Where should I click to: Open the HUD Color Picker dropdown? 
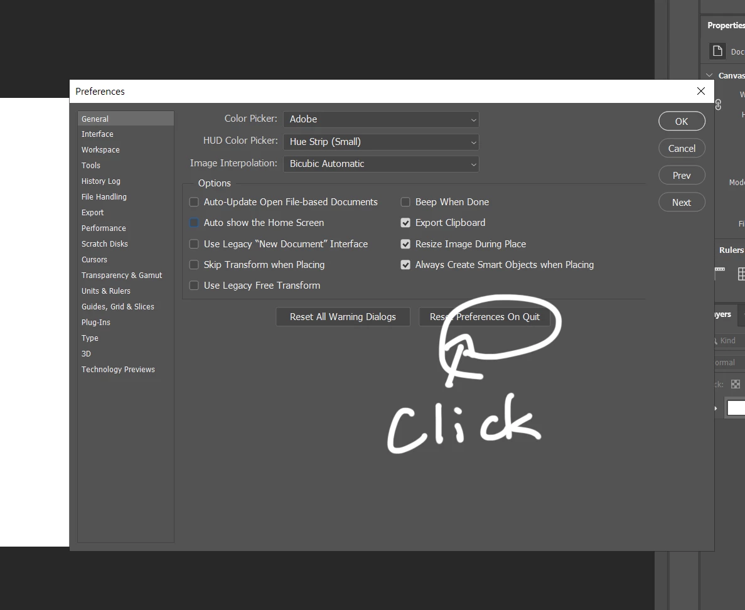[x=381, y=142]
